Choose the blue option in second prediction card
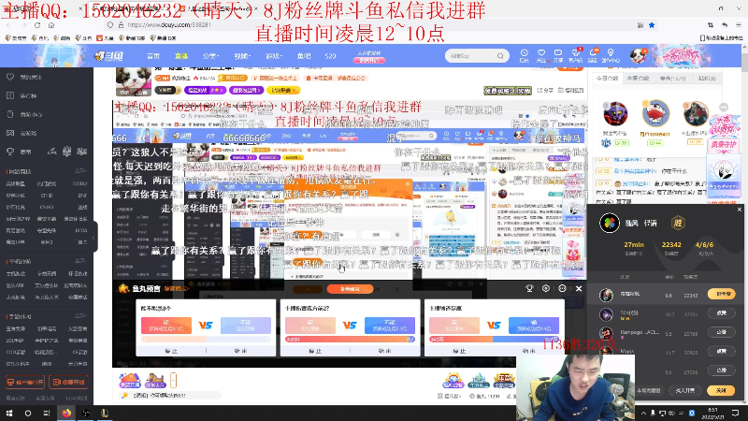This screenshot has height=421, width=748. tap(390, 326)
